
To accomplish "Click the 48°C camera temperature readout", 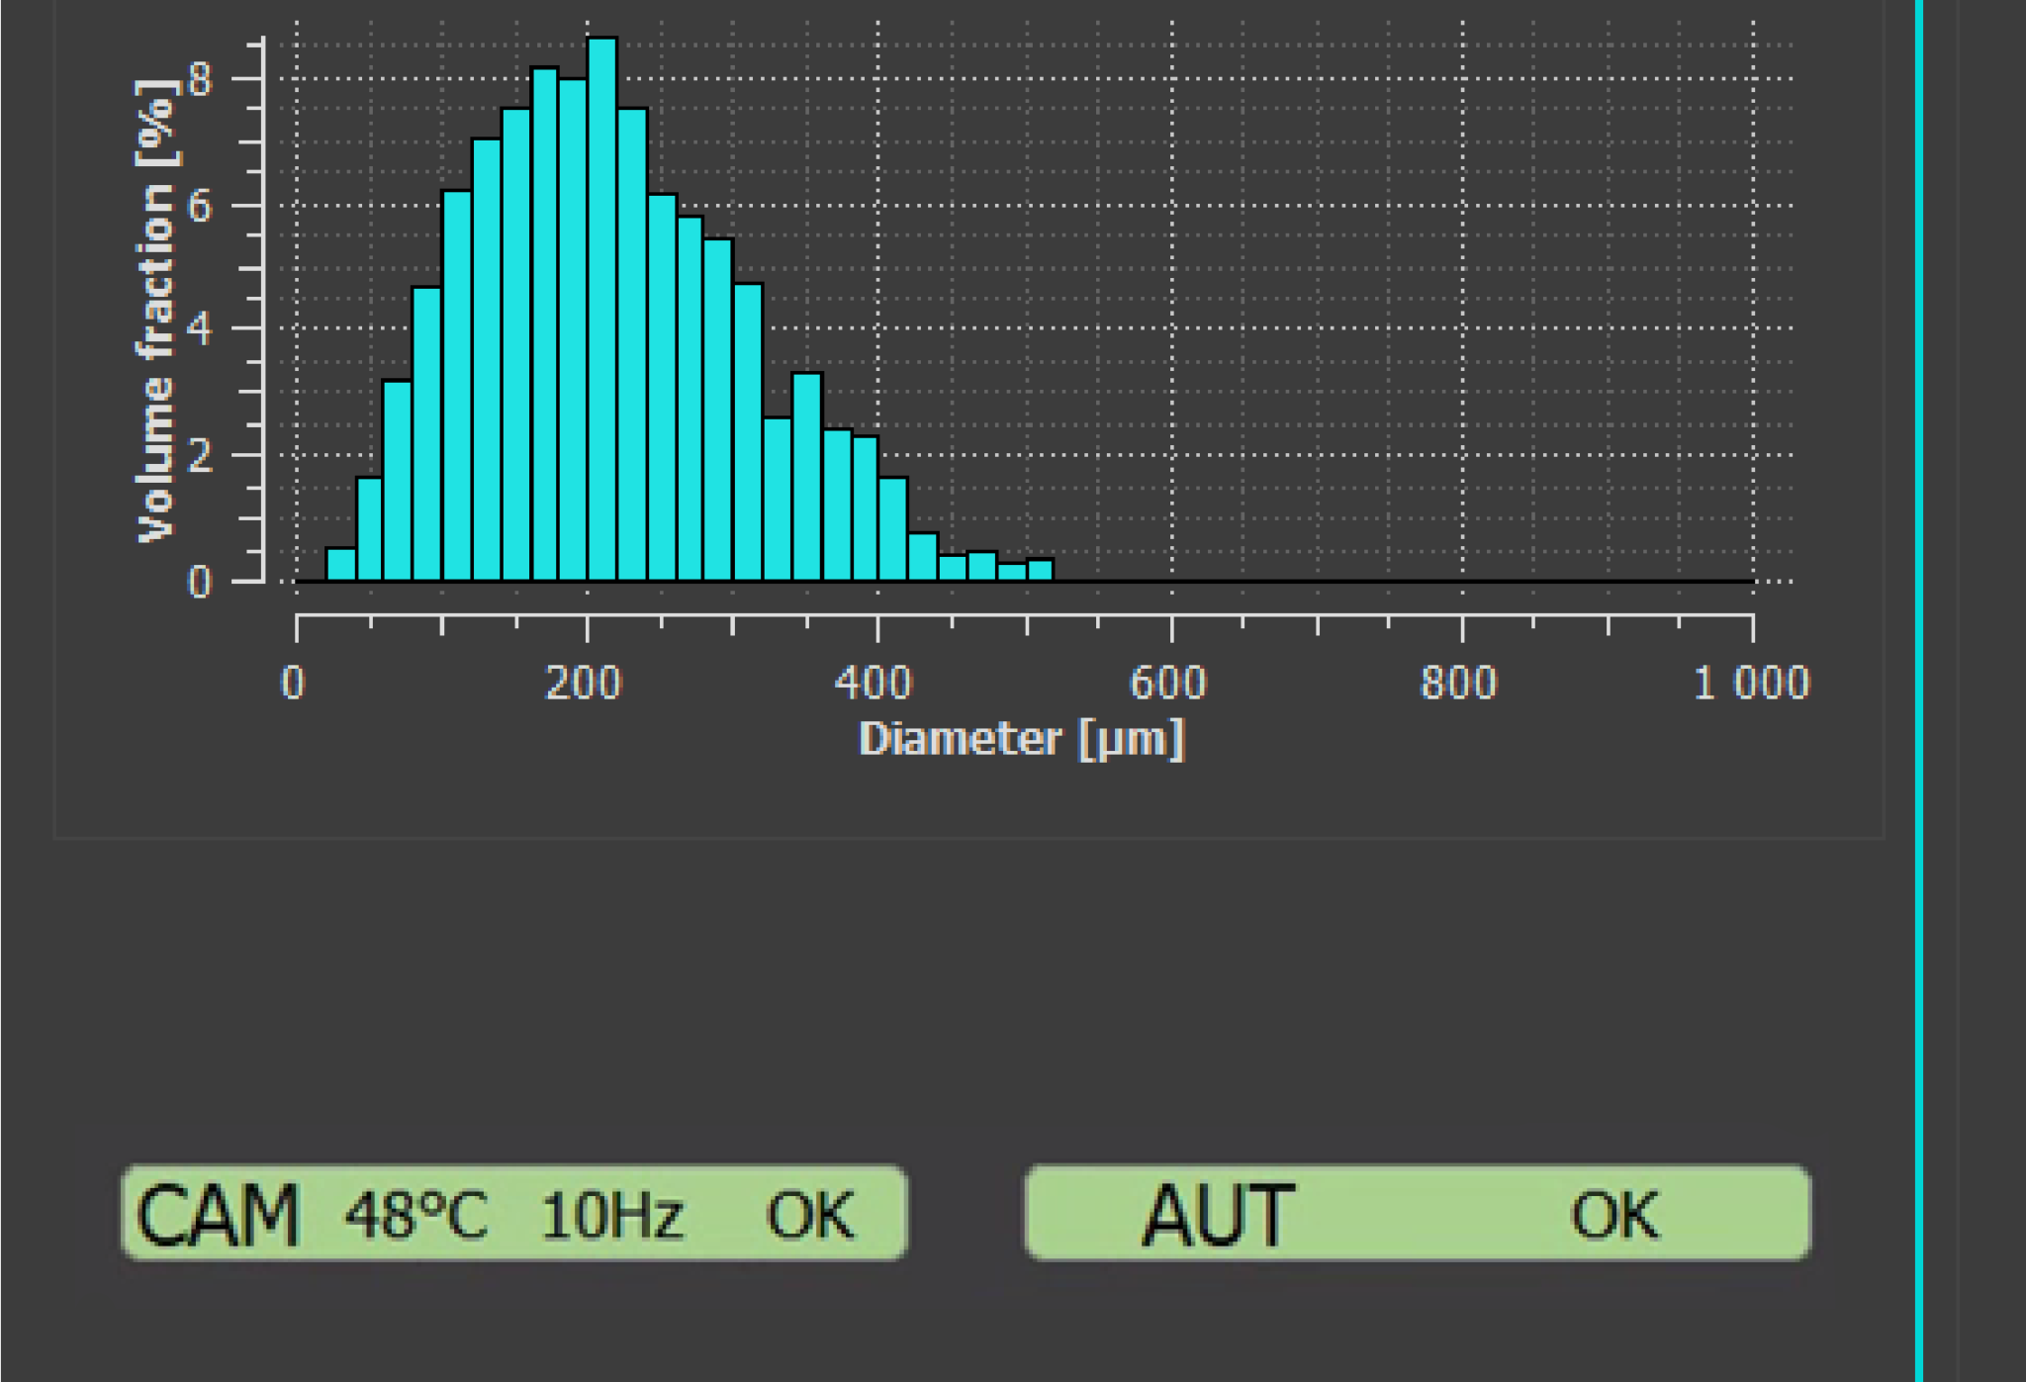I will (416, 1215).
